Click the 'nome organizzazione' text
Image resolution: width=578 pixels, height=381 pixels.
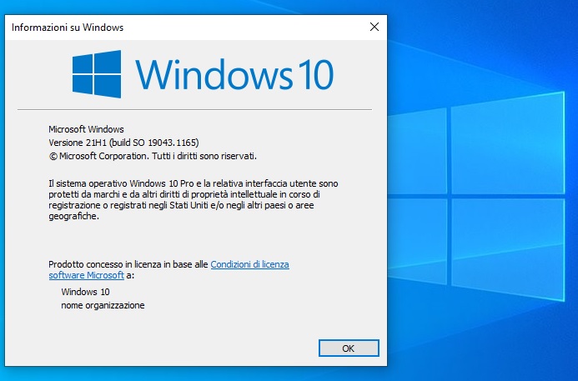pyautogui.click(x=103, y=305)
